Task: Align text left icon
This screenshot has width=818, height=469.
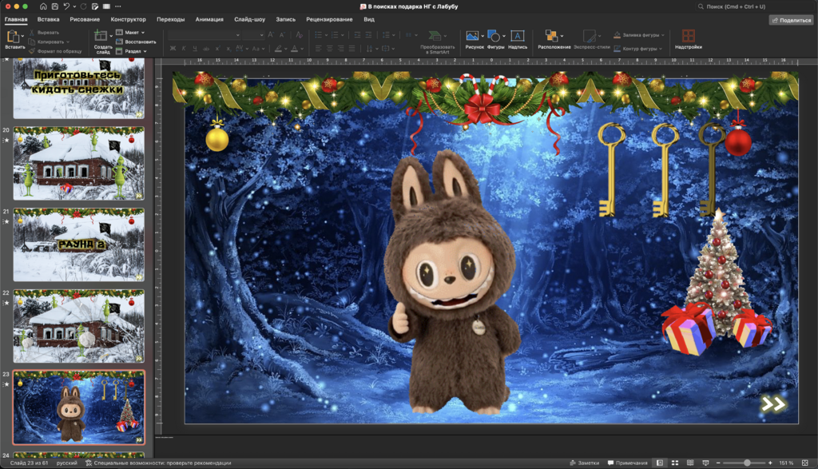Action: click(318, 49)
